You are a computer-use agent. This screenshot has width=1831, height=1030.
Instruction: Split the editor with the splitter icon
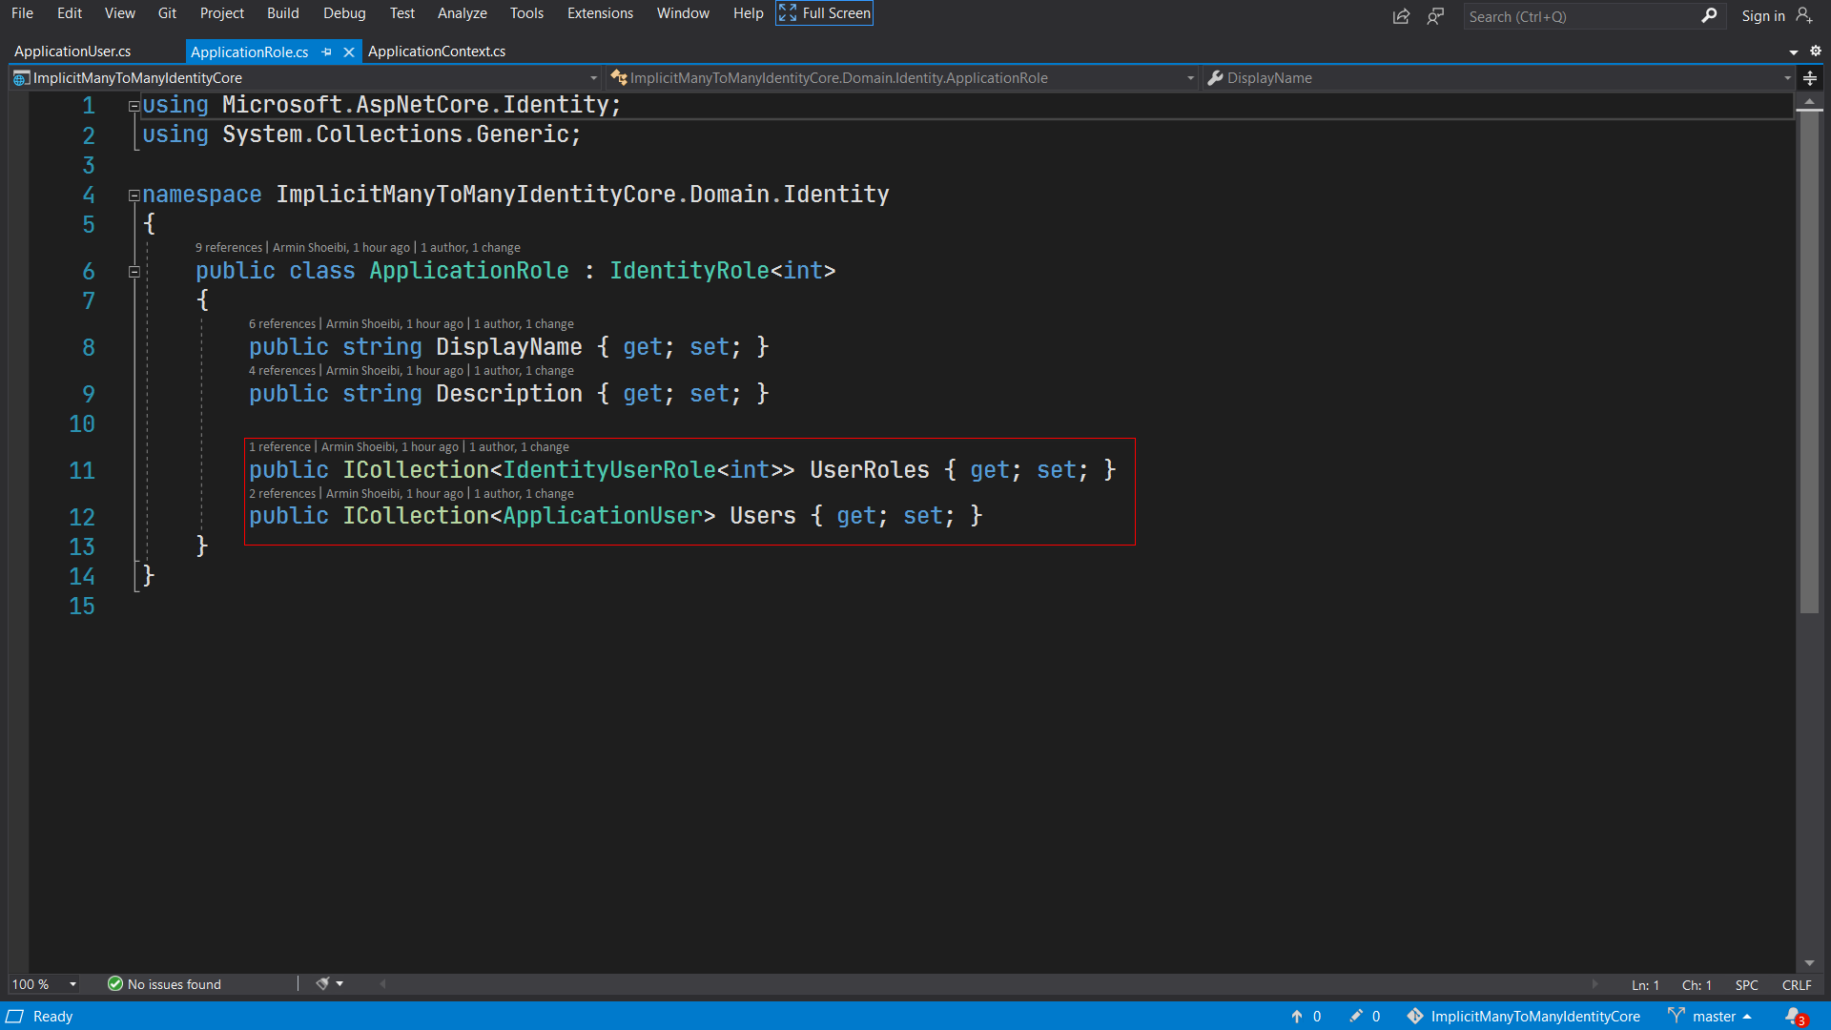point(1811,78)
